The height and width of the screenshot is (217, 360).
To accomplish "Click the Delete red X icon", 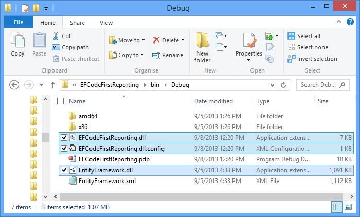I will [156, 40].
